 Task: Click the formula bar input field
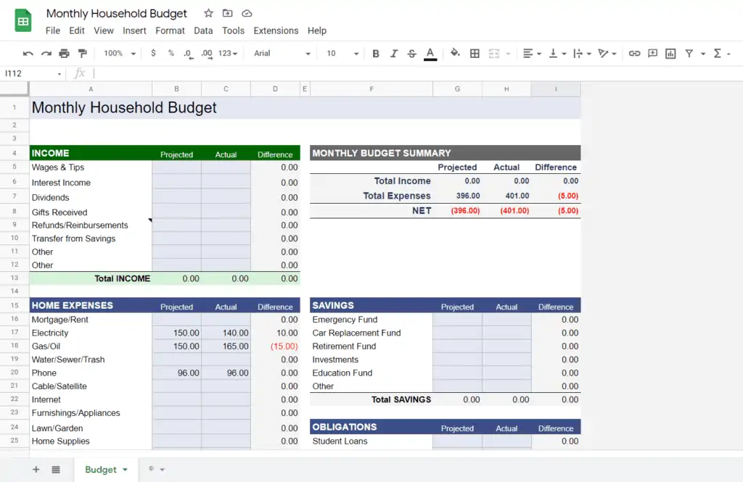[x=218, y=73]
